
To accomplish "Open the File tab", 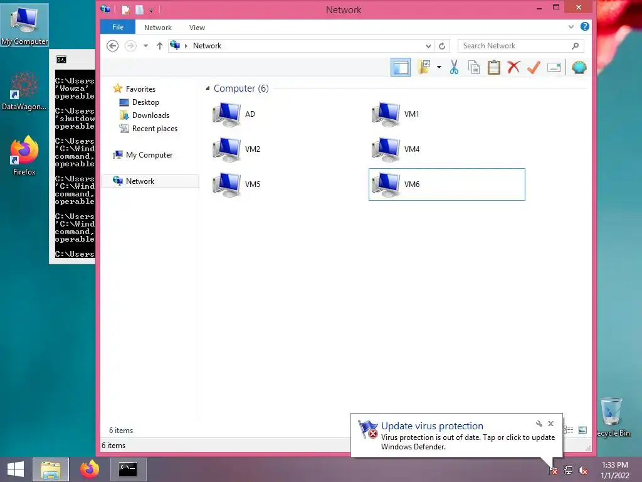I will pos(118,27).
